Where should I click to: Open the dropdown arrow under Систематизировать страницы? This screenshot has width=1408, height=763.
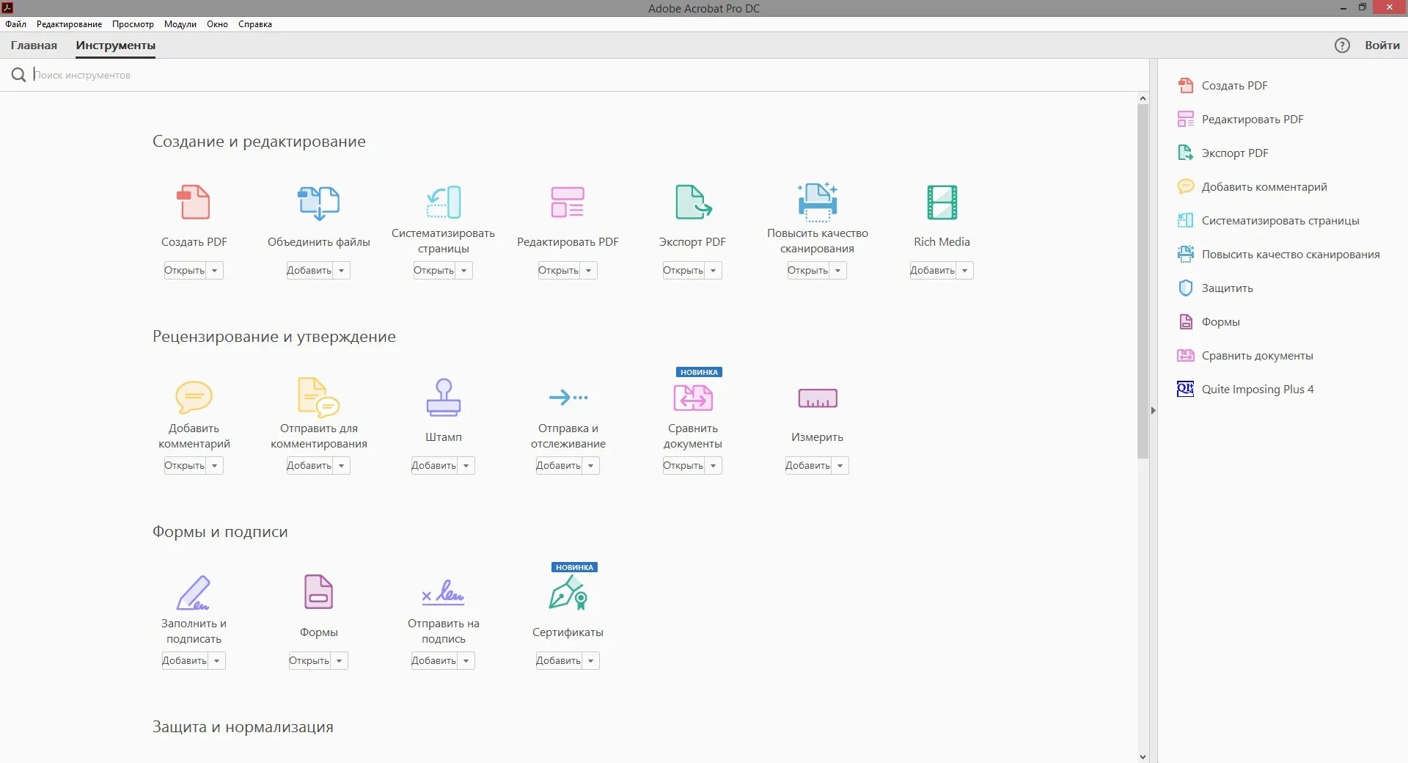[464, 271]
